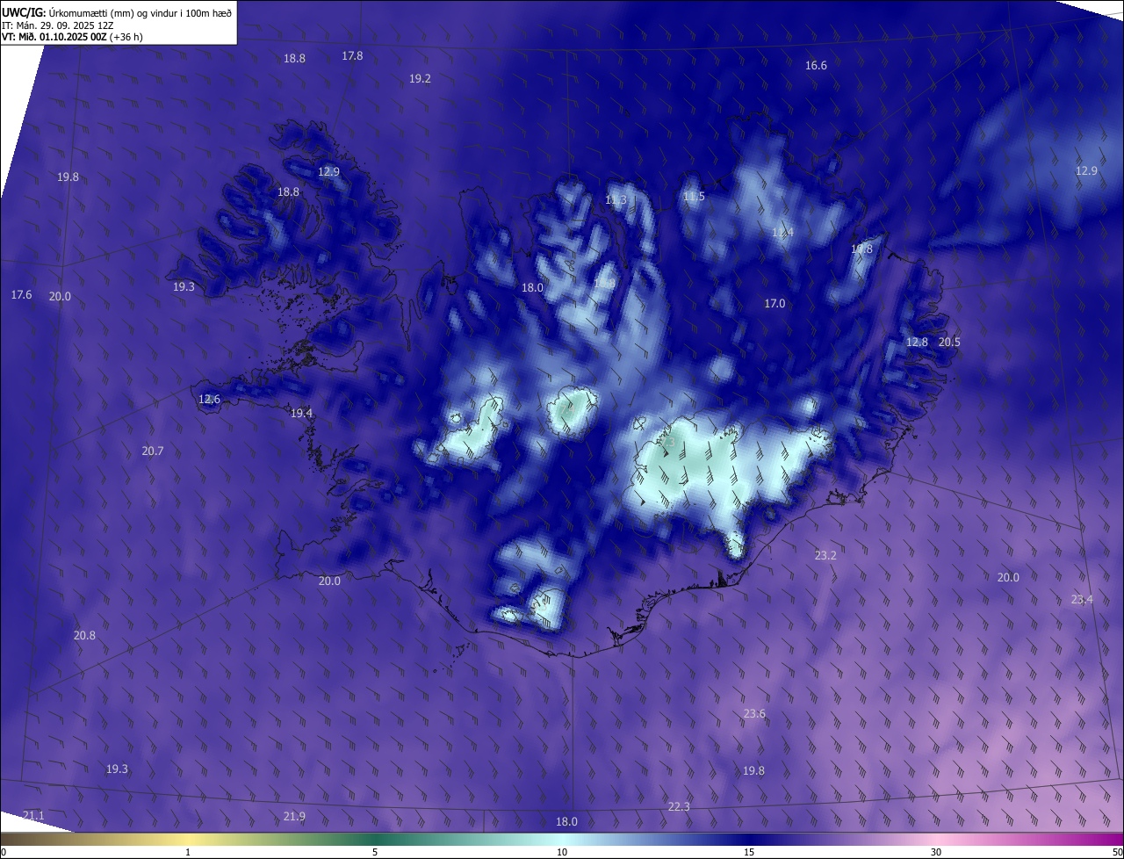Click the color scale tick label 1
Screen dimensions: 1124x859
[188, 852]
